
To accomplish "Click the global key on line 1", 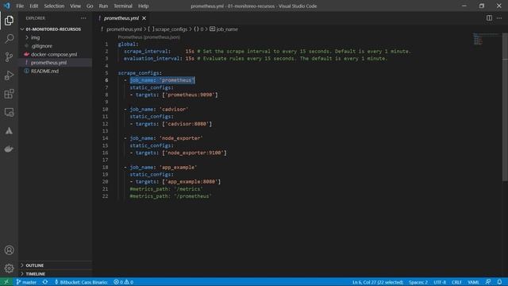I will coord(127,44).
